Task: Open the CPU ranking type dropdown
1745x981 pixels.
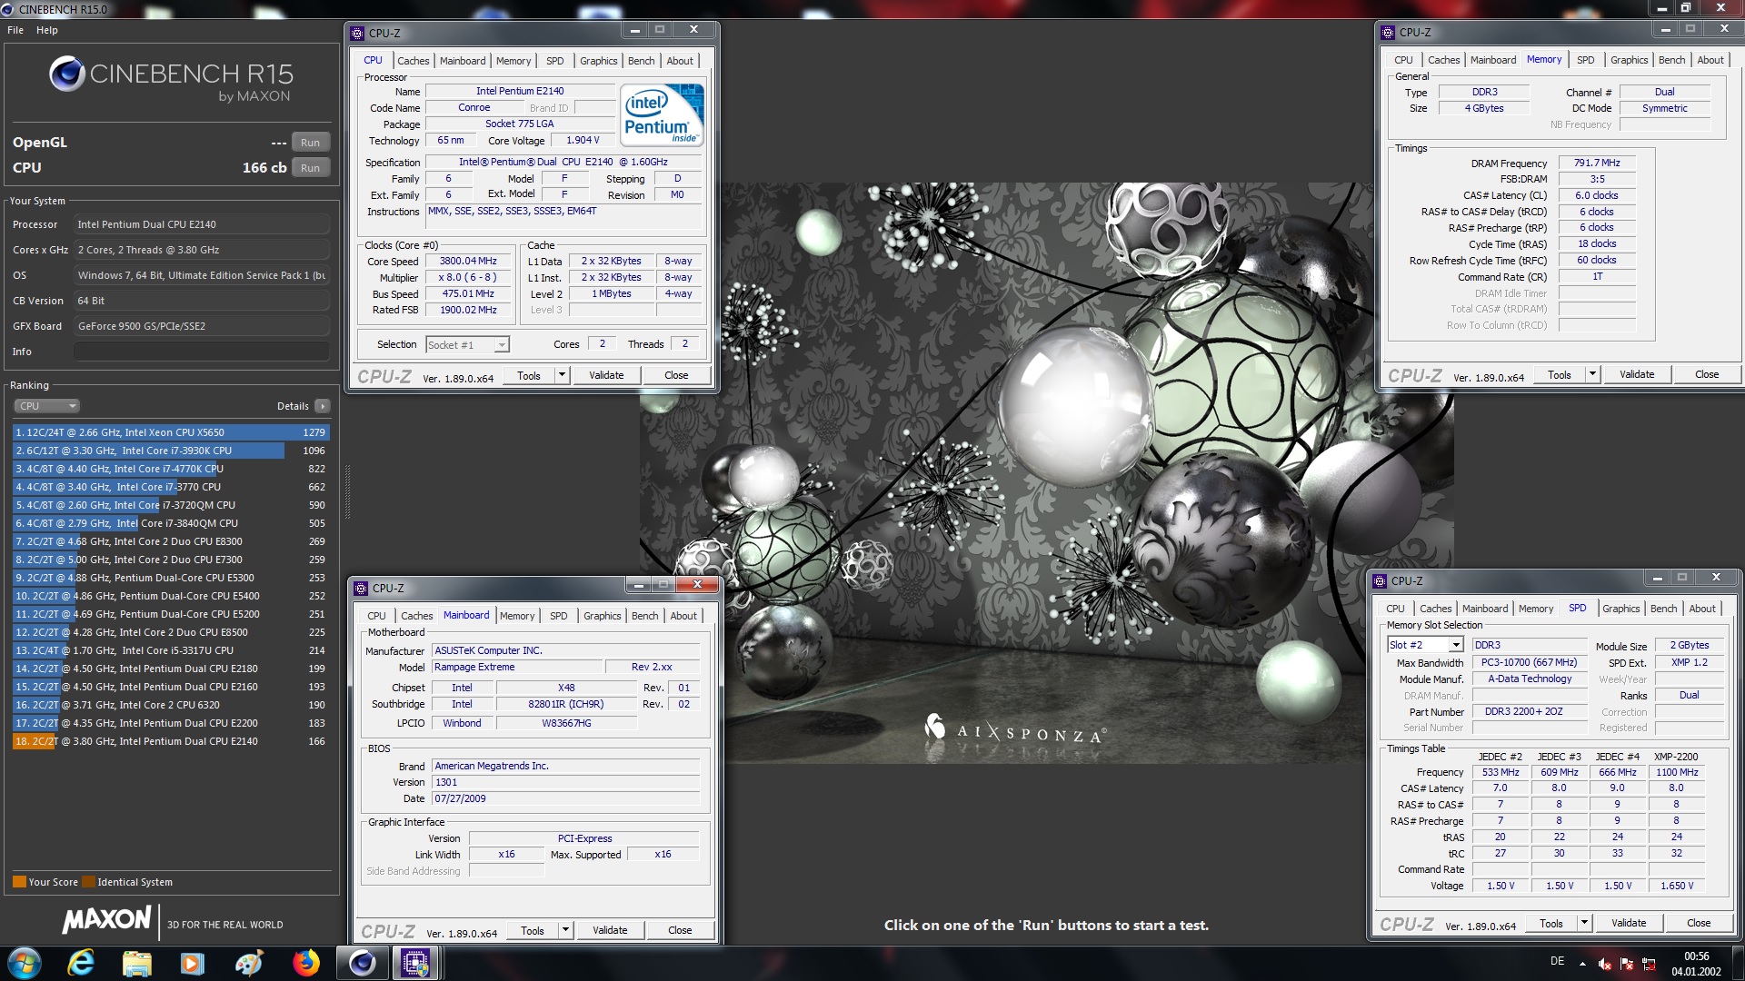Action: click(x=47, y=406)
